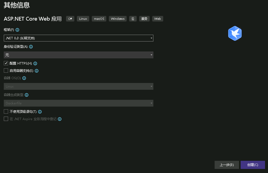Image resolution: width=268 pixels, height=173 pixels.
Task: Click the info icon next to 容器 OS(O)
Action: tap(24, 78)
